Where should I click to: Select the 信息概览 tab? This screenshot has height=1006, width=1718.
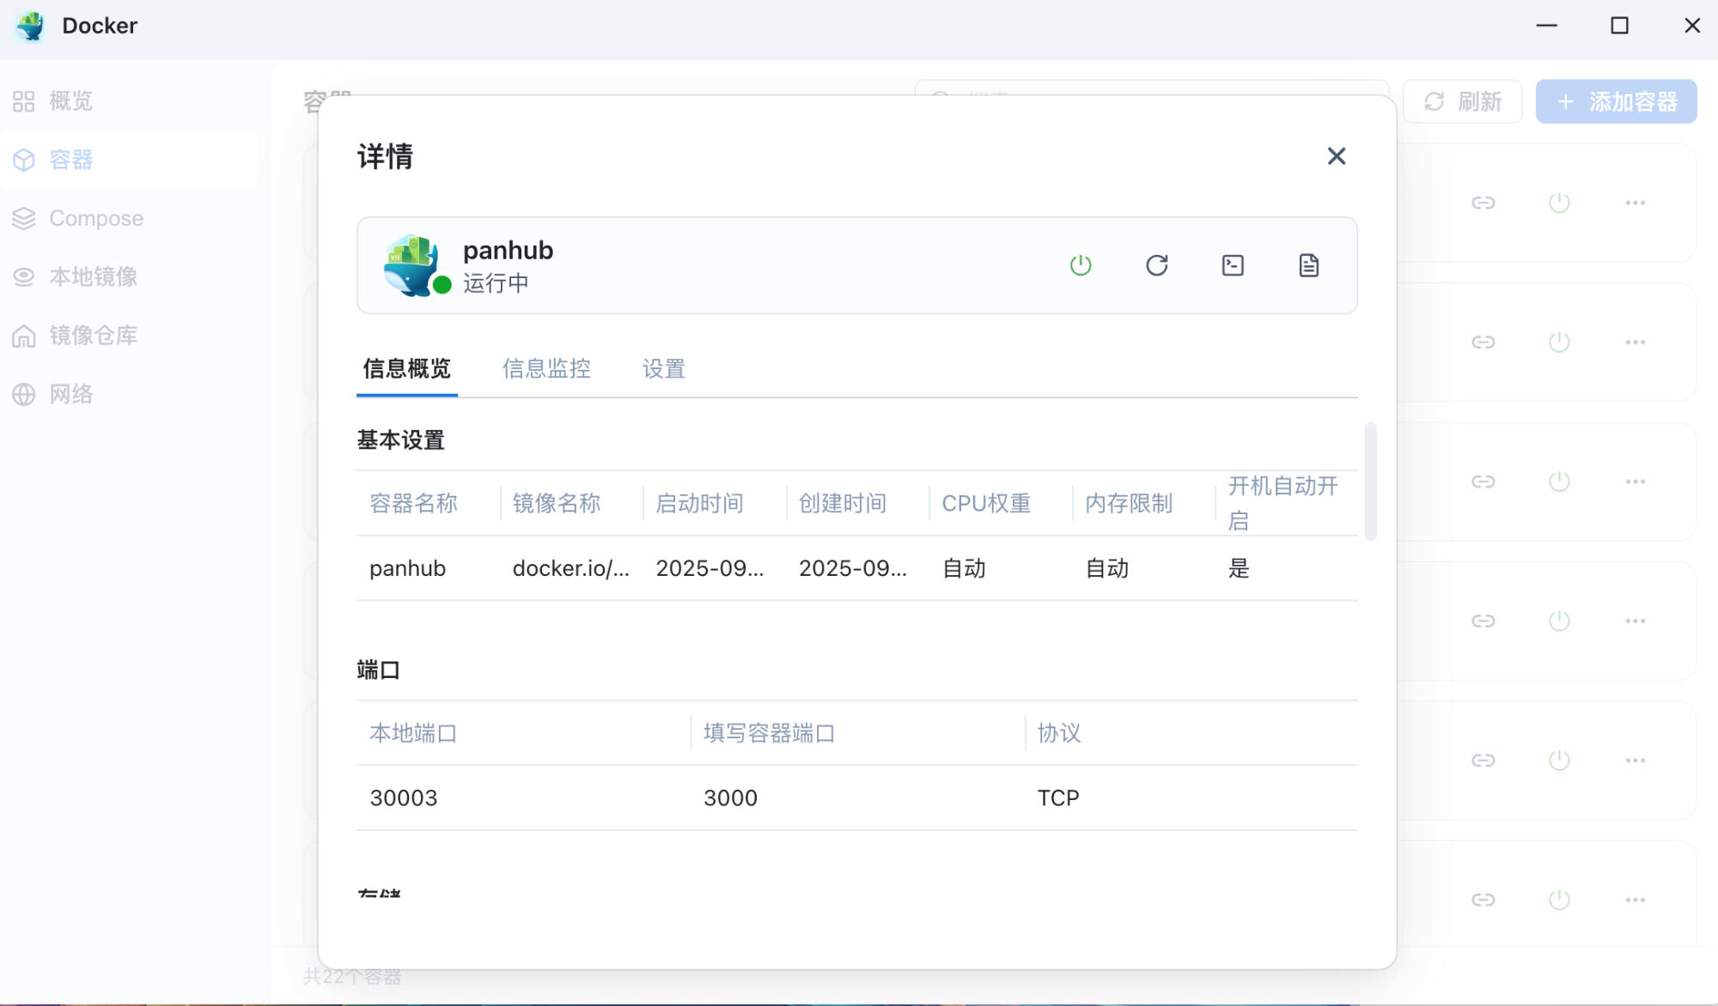406,369
